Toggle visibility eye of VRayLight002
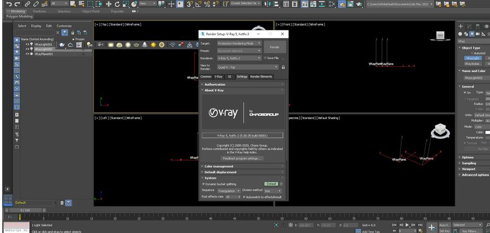 pyautogui.click(x=27, y=49)
